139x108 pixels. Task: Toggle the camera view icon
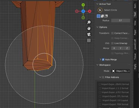point(89,34)
